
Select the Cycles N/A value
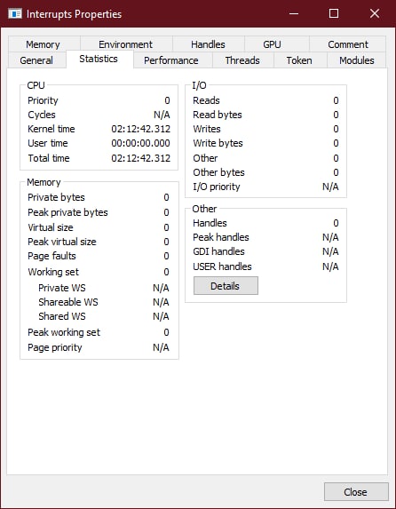click(x=162, y=115)
